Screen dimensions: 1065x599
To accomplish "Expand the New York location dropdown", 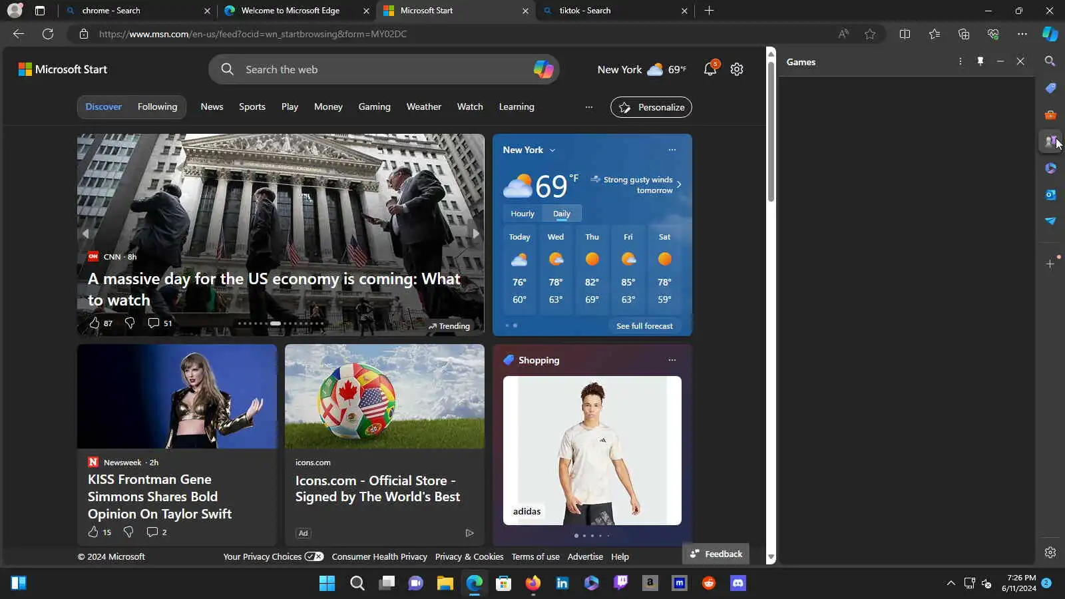I will 552,150.
